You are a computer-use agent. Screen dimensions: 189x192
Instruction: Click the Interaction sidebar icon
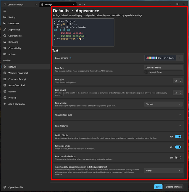5,23
